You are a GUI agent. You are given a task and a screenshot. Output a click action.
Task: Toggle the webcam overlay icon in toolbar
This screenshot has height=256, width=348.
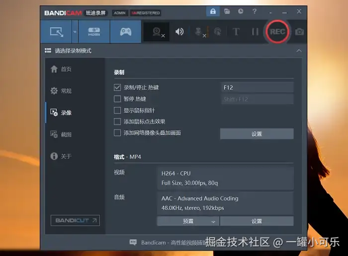[x=157, y=32]
